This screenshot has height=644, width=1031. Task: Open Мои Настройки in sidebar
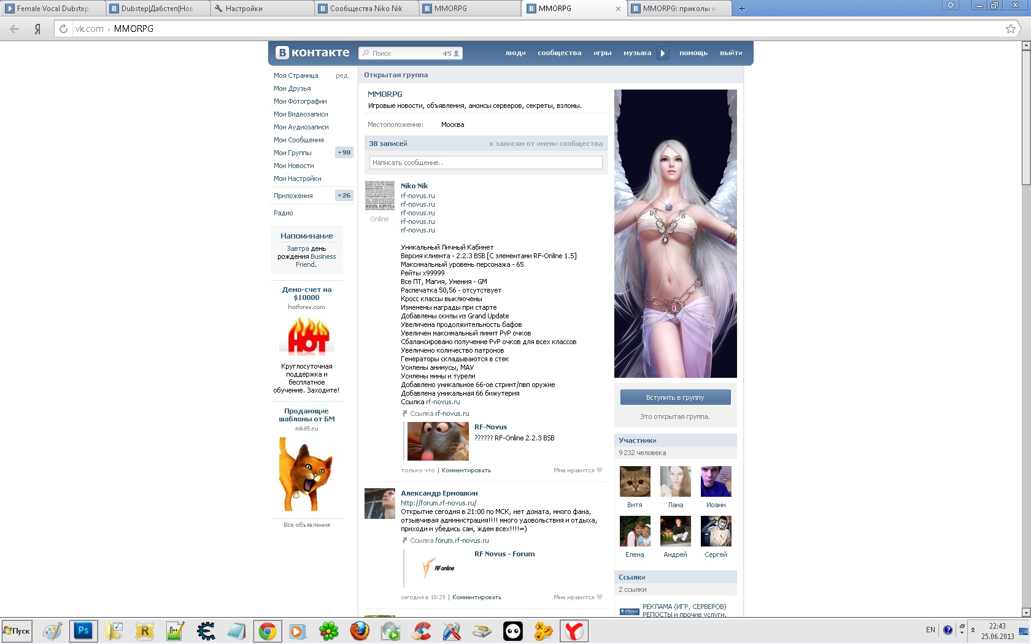[x=298, y=178]
